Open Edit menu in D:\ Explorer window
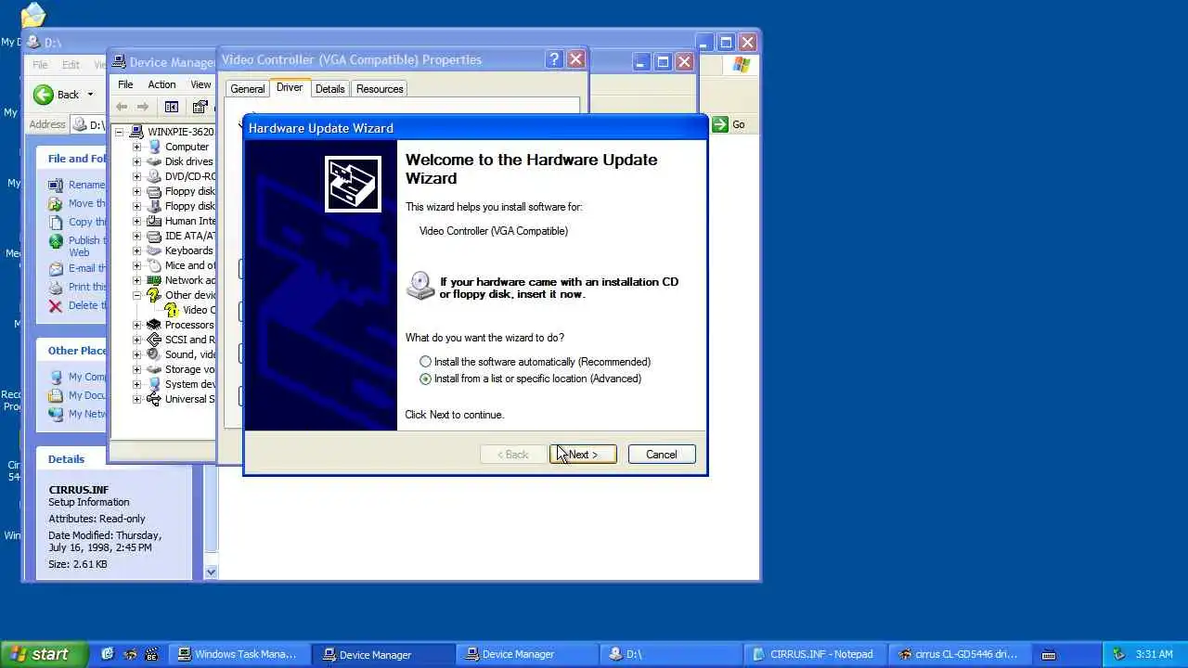 click(x=71, y=65)
